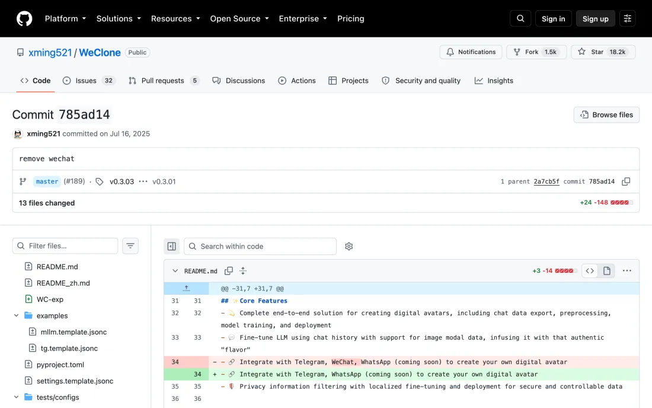Viewport: 652px width, 408px height.
Task: Go to the Pricing page
Action: coord(350,19)
